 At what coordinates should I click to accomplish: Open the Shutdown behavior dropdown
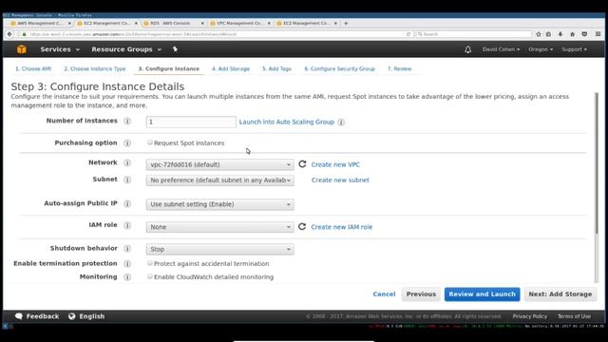click(219, 249)
